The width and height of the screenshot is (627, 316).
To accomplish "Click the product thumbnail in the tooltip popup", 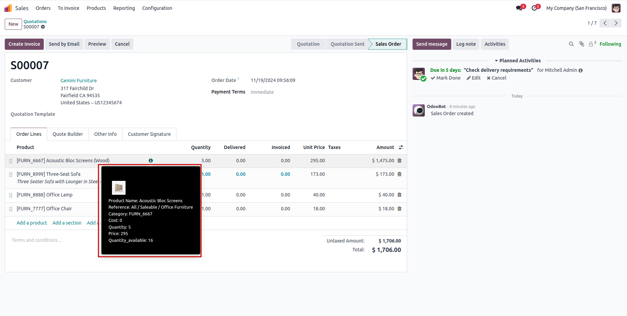I will pyautogui.click(x=119, y=188).
